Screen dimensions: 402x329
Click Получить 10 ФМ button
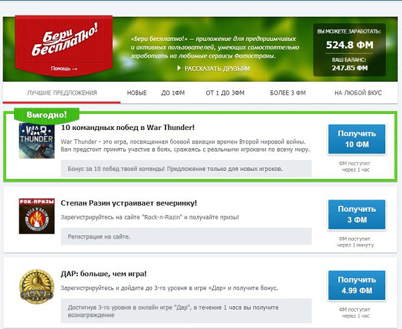click(x=357, y=139)
